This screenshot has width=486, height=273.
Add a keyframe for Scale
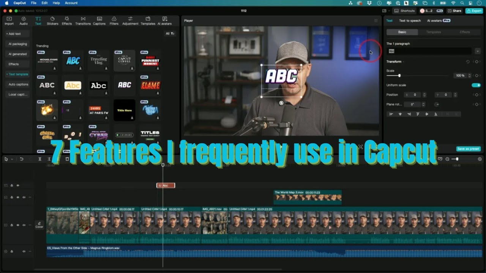[477, 75]
